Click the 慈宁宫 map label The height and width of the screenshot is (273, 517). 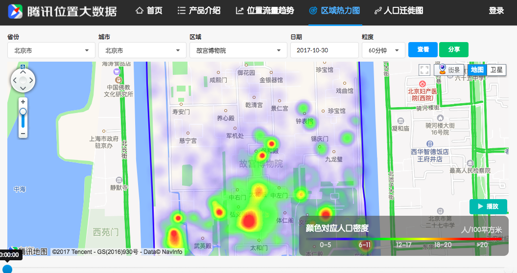pyautogui.click(x=188, y=140)
